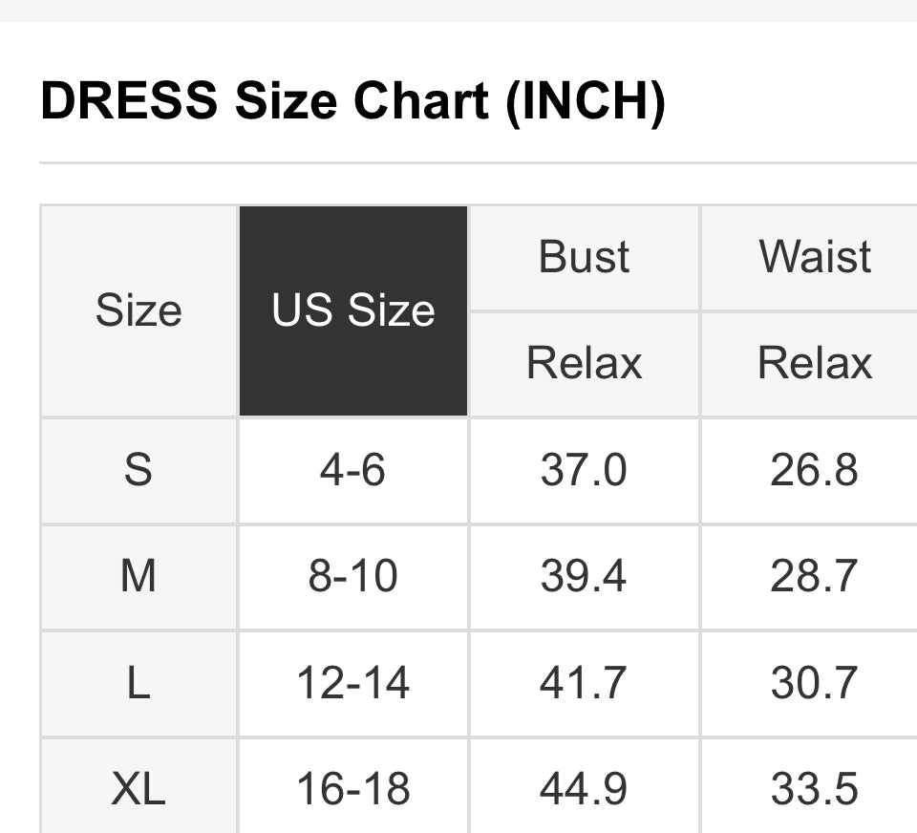The image size is (917, 833).
Task: Click the Size column header
Action: tap(139, 310)
